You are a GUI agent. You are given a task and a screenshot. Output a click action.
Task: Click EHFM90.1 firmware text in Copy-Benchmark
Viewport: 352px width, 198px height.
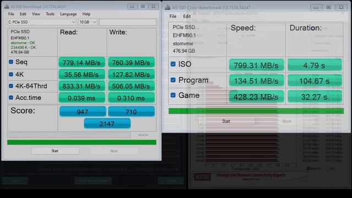click(x=184, y=35)
